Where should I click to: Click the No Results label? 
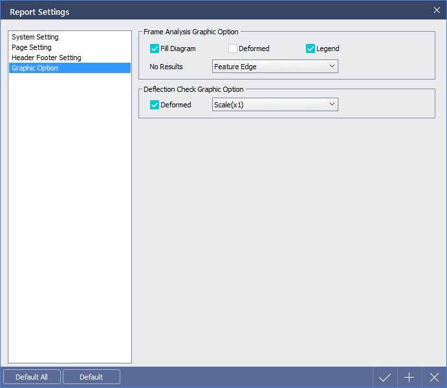pos(166,67)
